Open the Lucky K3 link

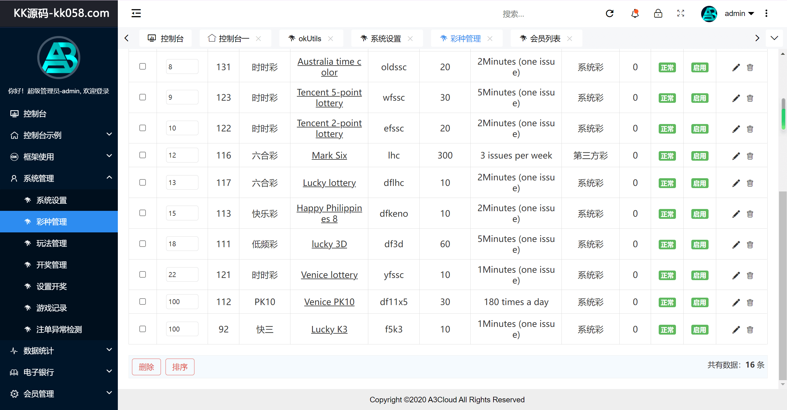[x=329, y=329]
